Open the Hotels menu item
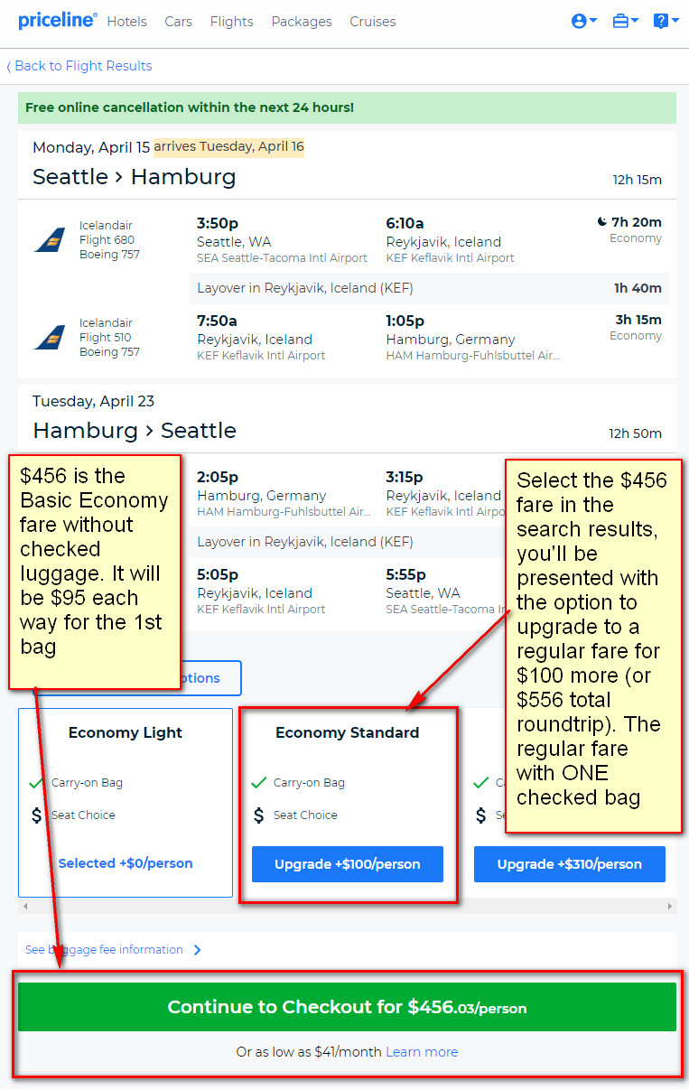689x1090 pixels. [x=126, y=22]
